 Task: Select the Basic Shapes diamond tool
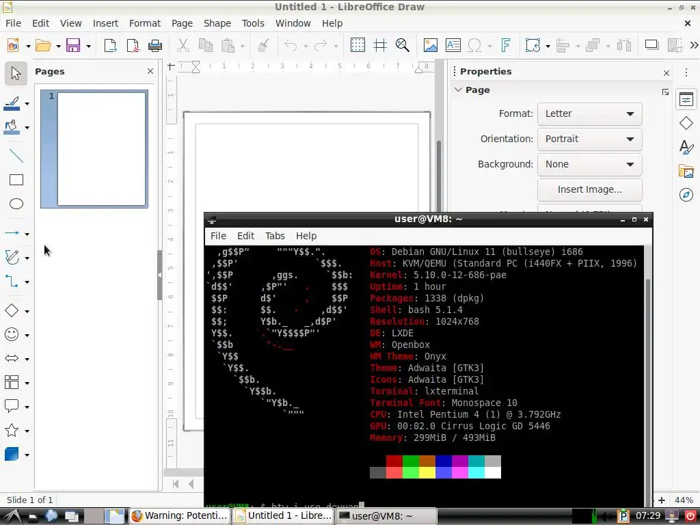coord(12,311)
